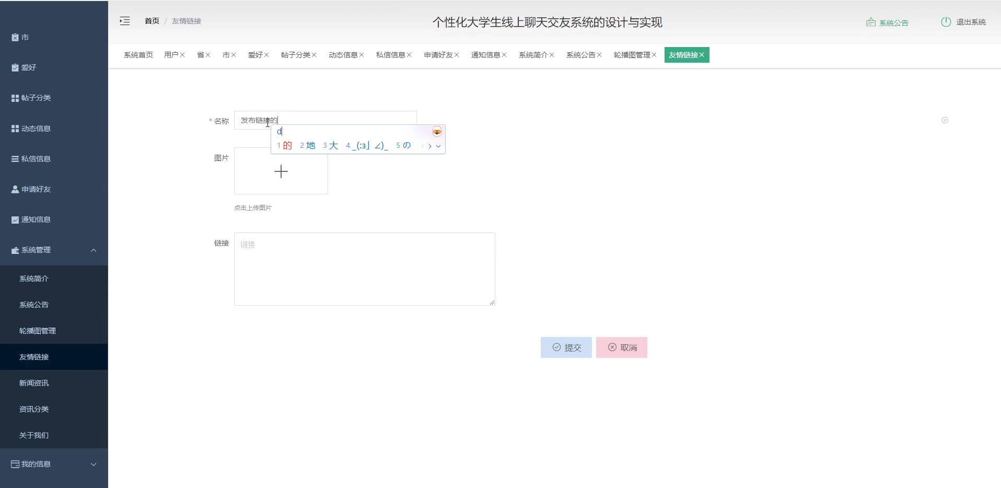Switch to the 通知信息 tab
1001x488 pixels.
click(486, 55)
